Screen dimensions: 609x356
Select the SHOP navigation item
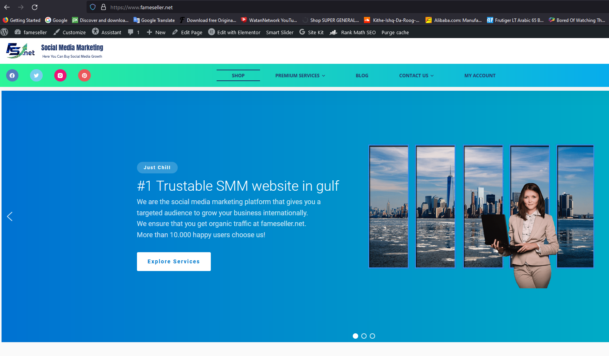[x=238, y=75]
